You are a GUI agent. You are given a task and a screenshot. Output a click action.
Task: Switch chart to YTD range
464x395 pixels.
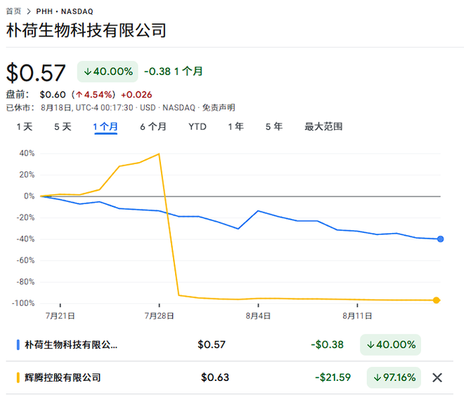[197, 127]
